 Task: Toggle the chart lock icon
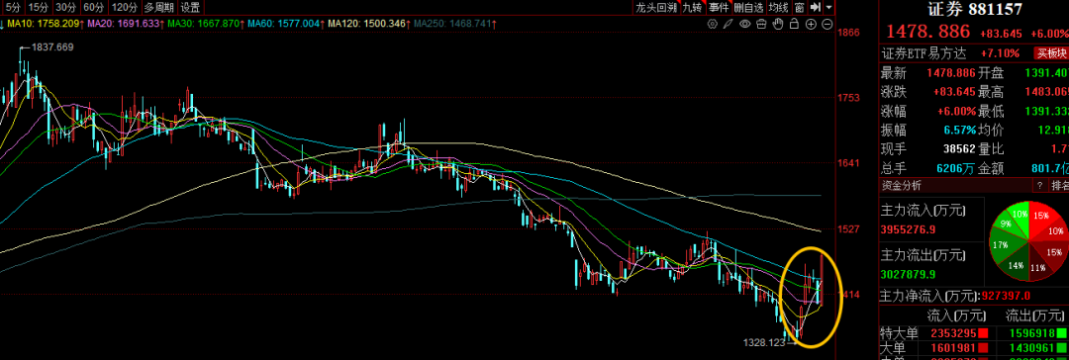[794, 24]
